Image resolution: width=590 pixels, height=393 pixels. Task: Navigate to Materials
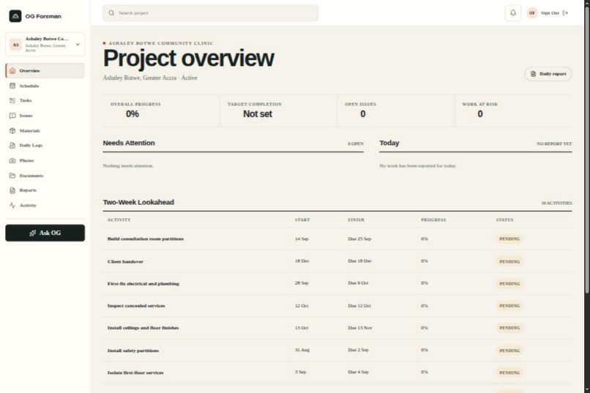point(45,130)
